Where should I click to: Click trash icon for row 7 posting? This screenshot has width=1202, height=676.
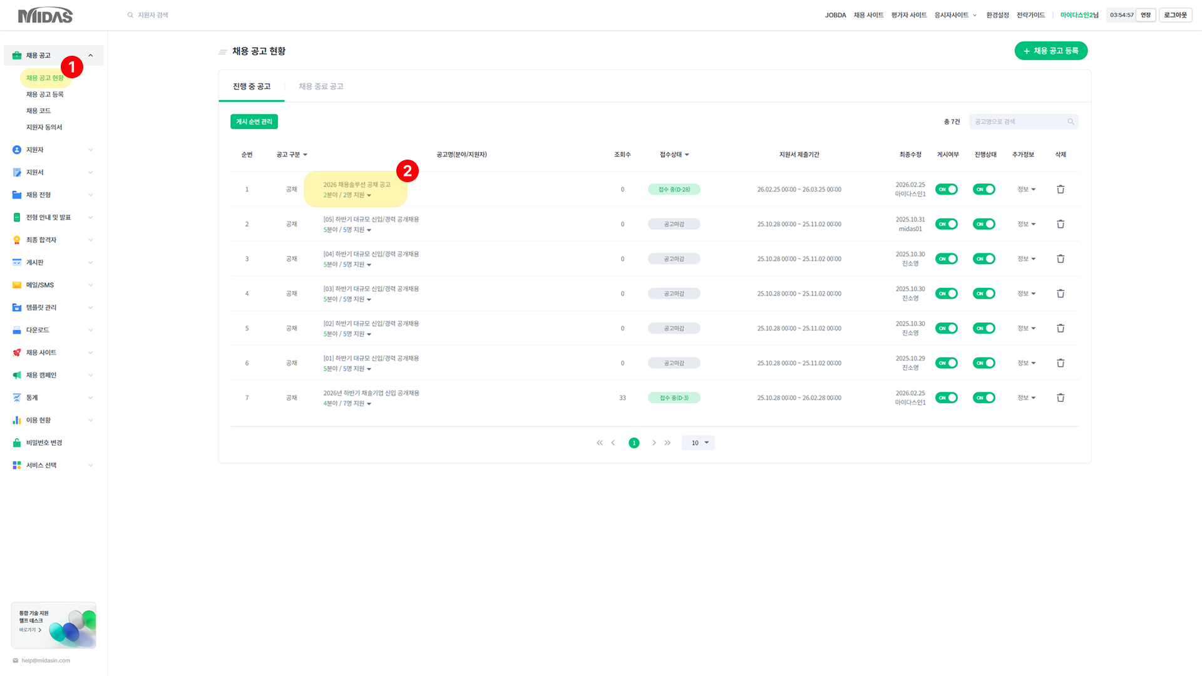[1061, 397]
